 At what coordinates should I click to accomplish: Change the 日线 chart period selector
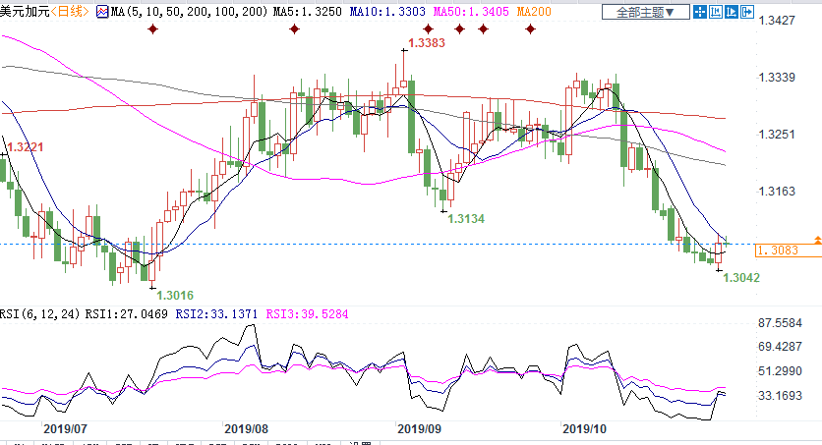pos(69,12)
